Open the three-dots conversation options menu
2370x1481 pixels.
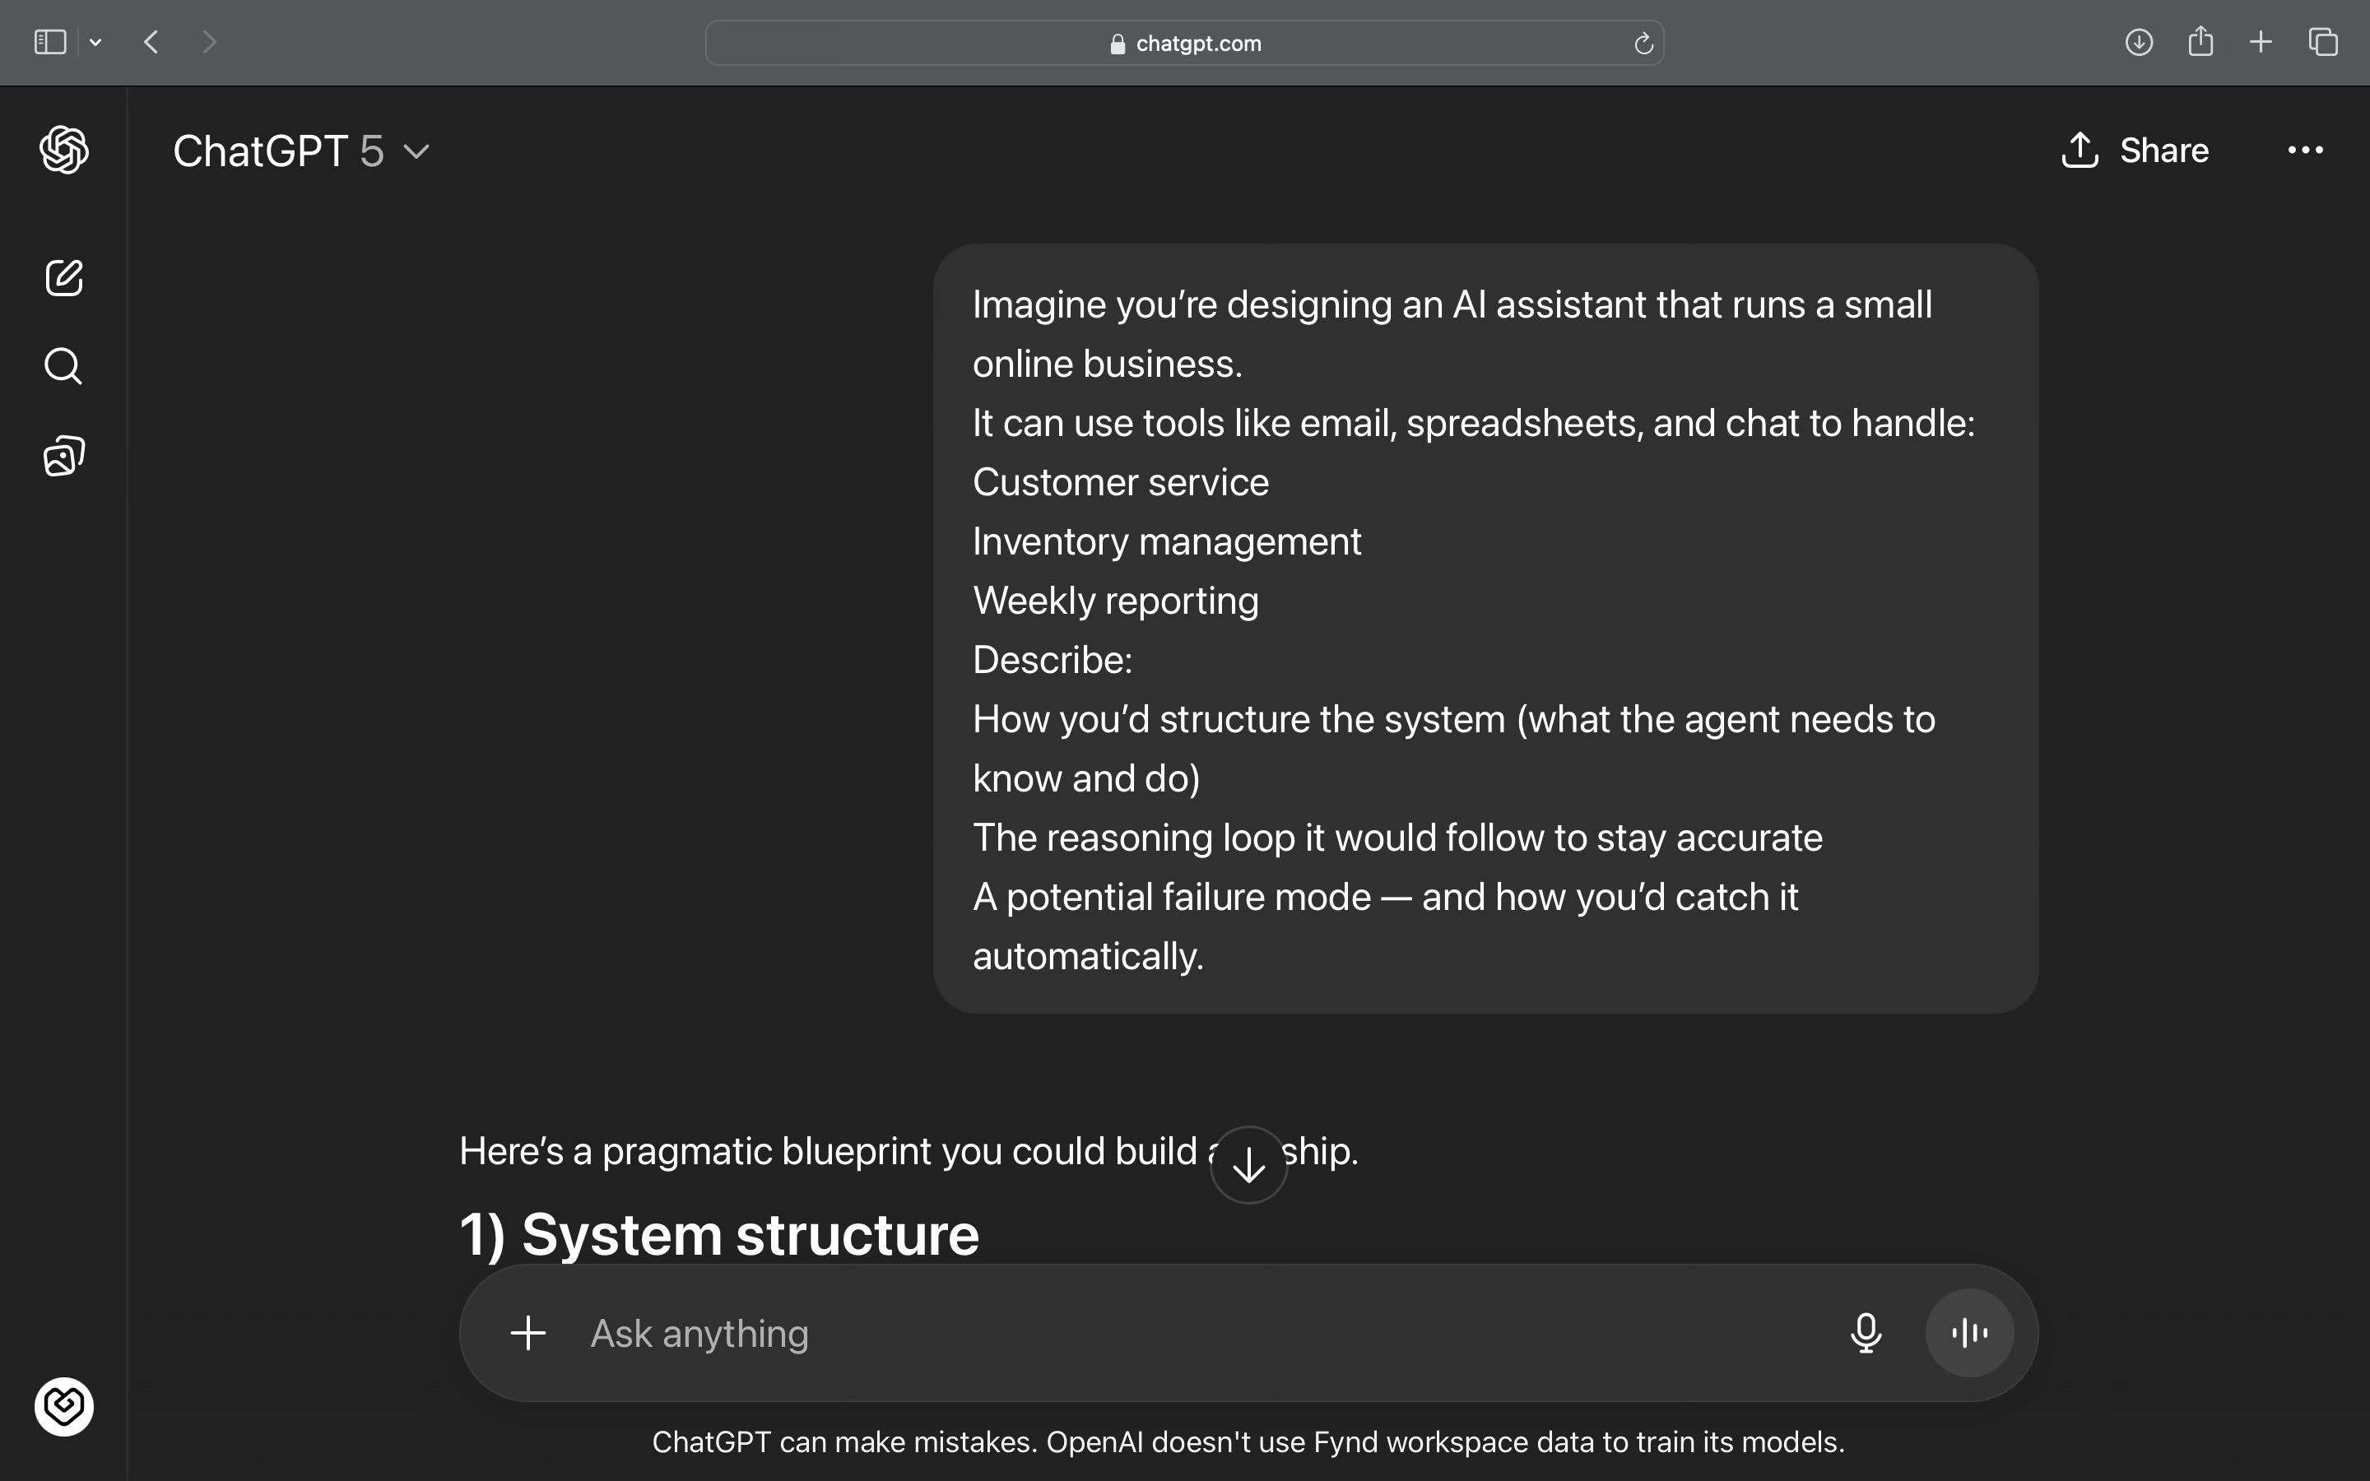2304,150
